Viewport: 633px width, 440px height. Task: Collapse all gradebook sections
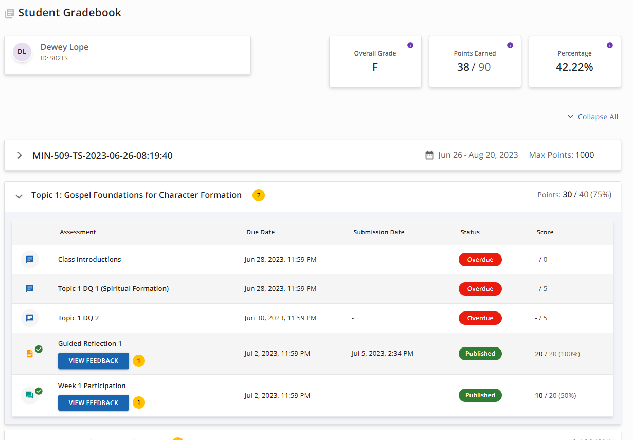pos(592,117)
